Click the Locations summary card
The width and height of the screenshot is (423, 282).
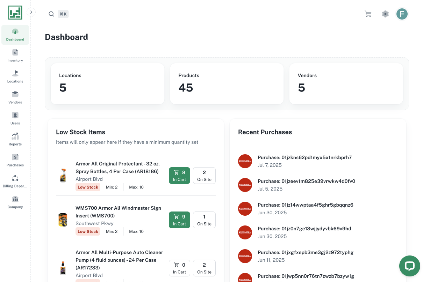(107, 84)
